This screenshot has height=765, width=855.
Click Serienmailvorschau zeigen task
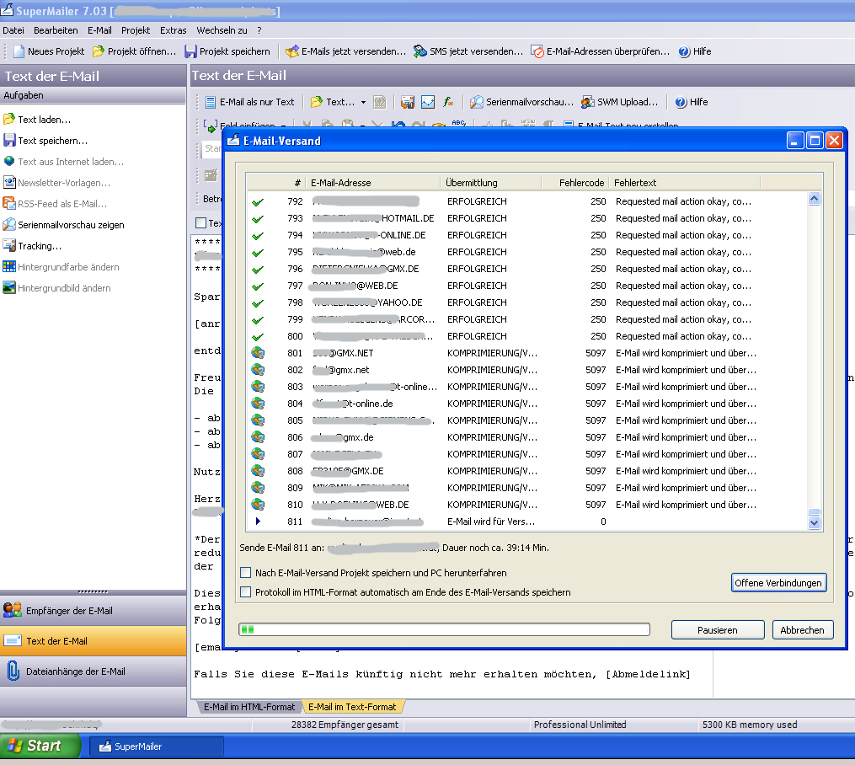(x=64, y=225)
